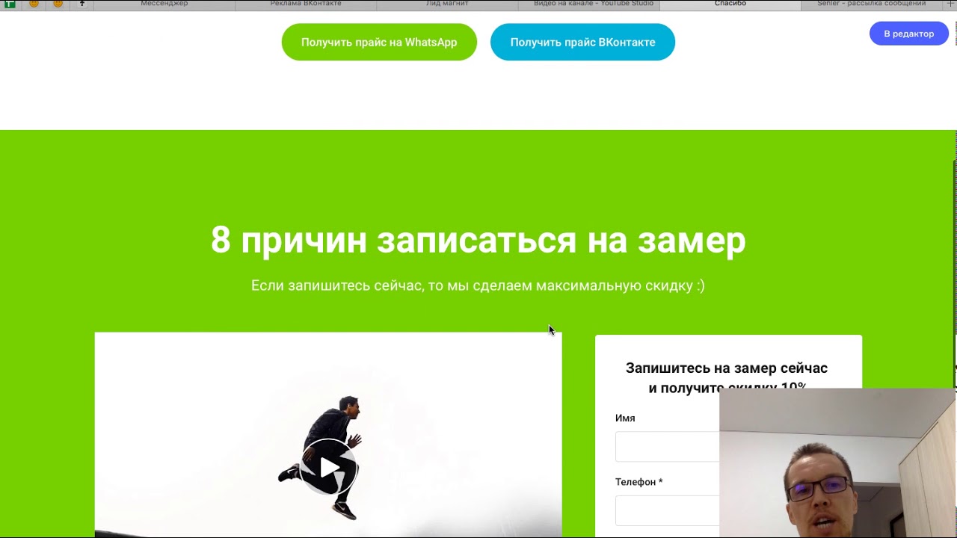This screenshot has width=957, height=538.
Task: Go to the YouTube Studio tab
Action: coord(593,4)
